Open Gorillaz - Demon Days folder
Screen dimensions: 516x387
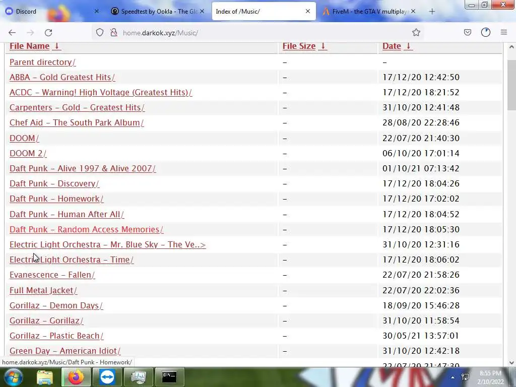click(x=56, y=306)
